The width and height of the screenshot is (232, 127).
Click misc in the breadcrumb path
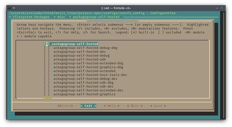(61, 17)
